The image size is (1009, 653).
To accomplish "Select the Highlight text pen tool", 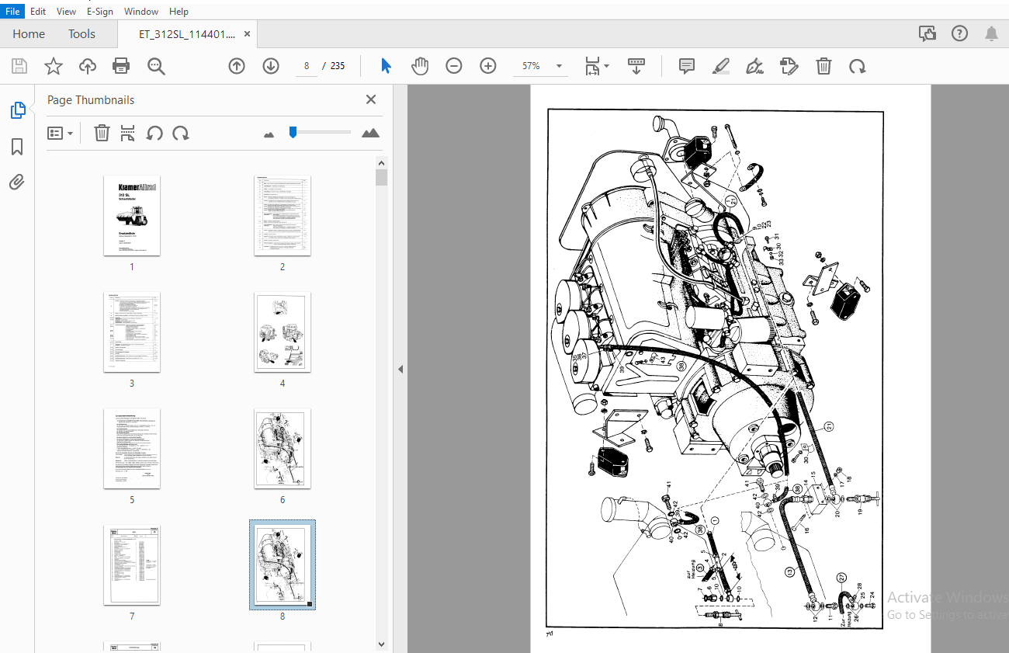I will 721,66.
